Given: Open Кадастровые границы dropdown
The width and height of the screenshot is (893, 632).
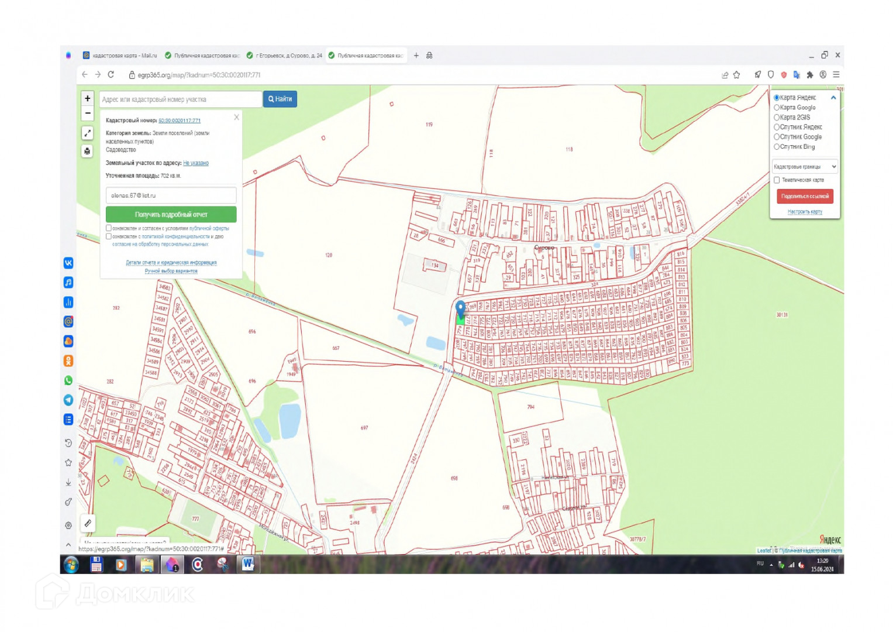Looking at the screenshot, I should pos(805,167).
